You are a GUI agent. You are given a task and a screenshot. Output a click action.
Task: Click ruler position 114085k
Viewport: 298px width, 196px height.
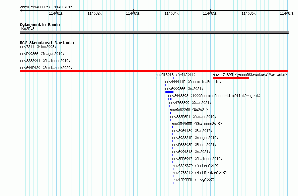pos(210,13)
